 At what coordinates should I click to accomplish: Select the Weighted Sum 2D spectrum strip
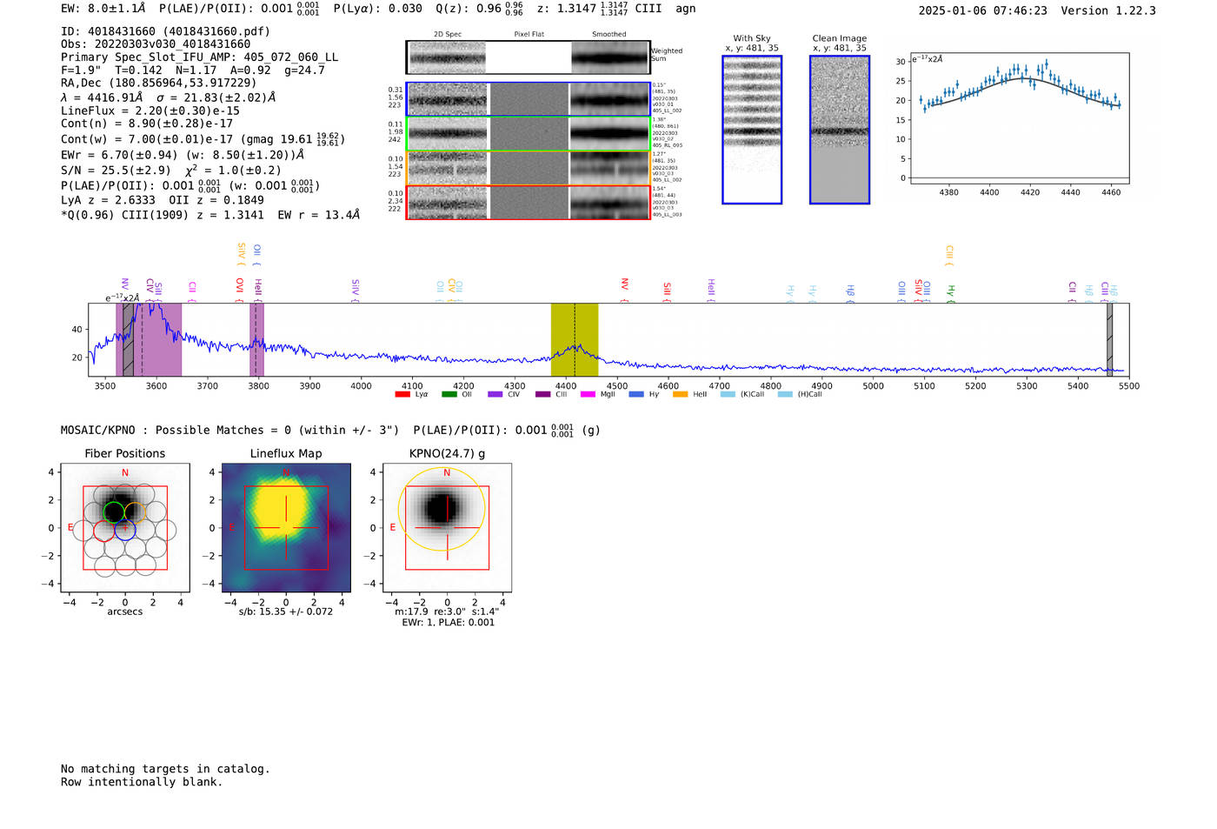pyautogui.click(x=528, y=57)
